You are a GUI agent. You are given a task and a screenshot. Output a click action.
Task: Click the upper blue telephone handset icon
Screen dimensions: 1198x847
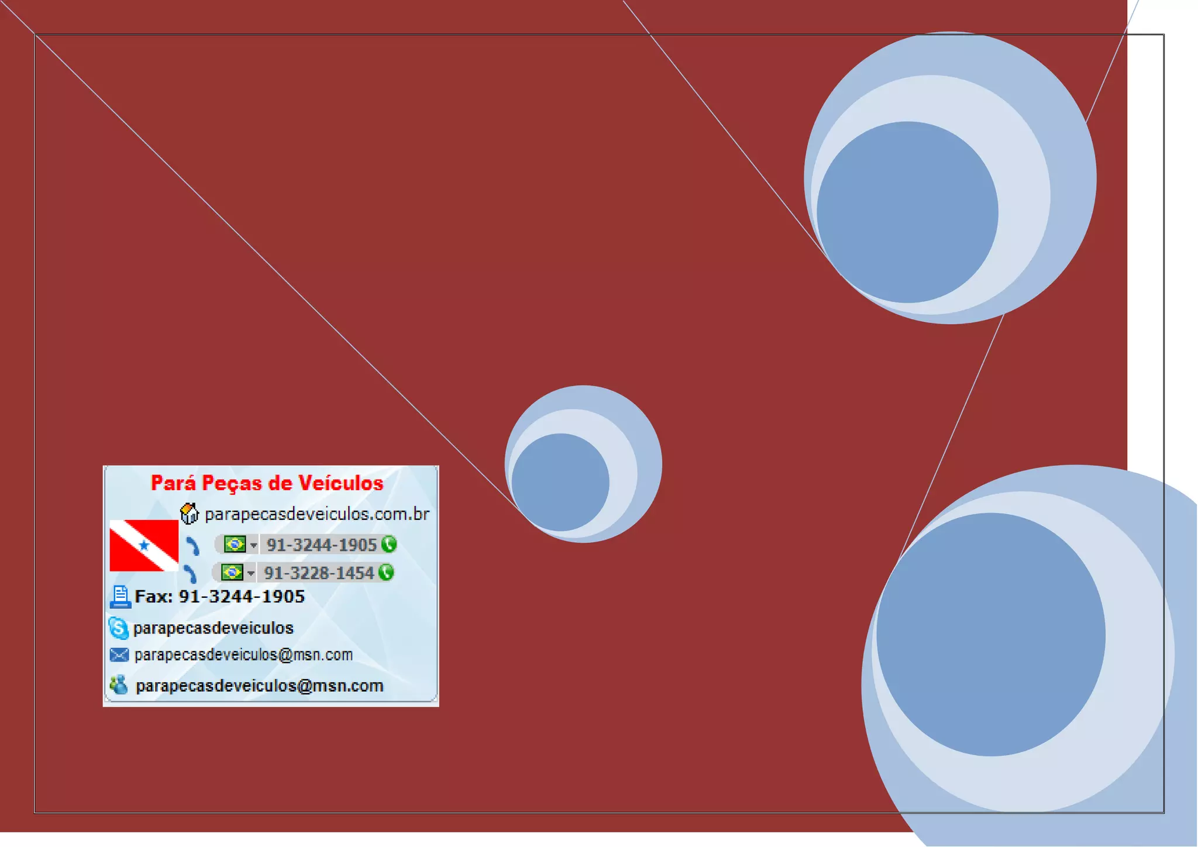(193, 546)
